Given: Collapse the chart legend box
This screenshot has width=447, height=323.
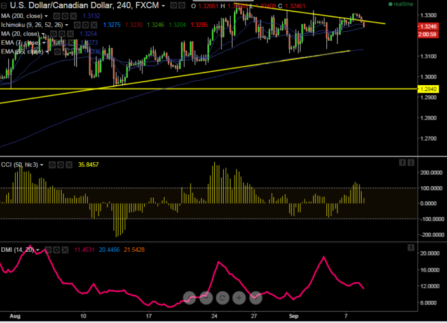Looking at the screenshot, I should pos(4,6).
